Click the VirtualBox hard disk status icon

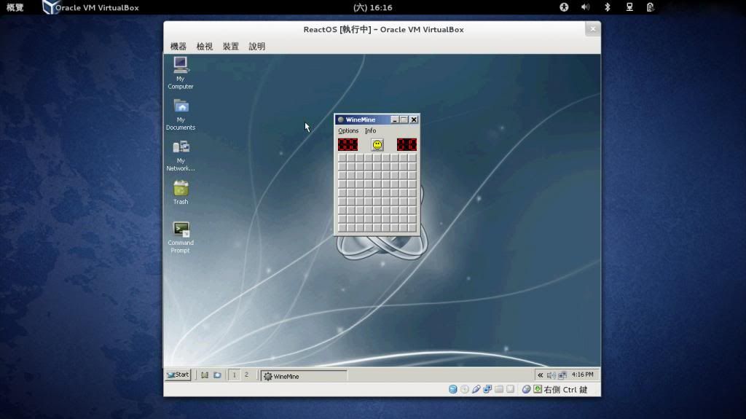[453, 389]
